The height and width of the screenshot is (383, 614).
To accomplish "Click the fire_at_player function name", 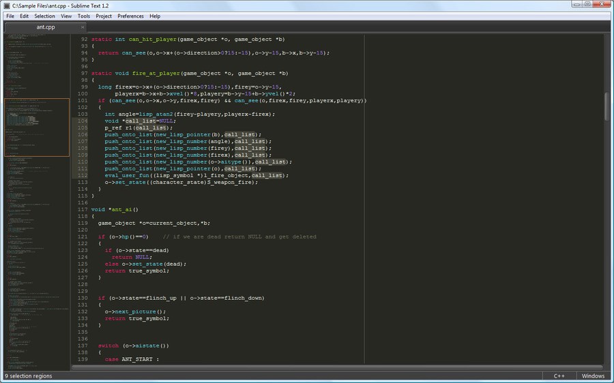I will [156, 74].
